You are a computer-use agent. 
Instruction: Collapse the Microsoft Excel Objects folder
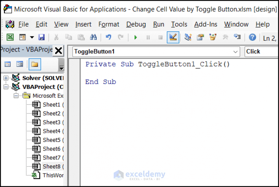(x=16, y=96)
